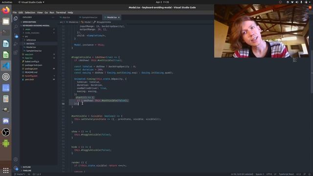This screenshot has height=176, width=313.
Task: Open the Search view in activity bar
Action: click(x=16, y=27)
